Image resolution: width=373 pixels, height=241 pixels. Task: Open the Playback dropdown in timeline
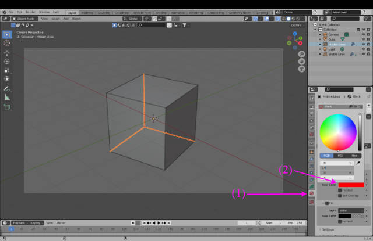20,223
